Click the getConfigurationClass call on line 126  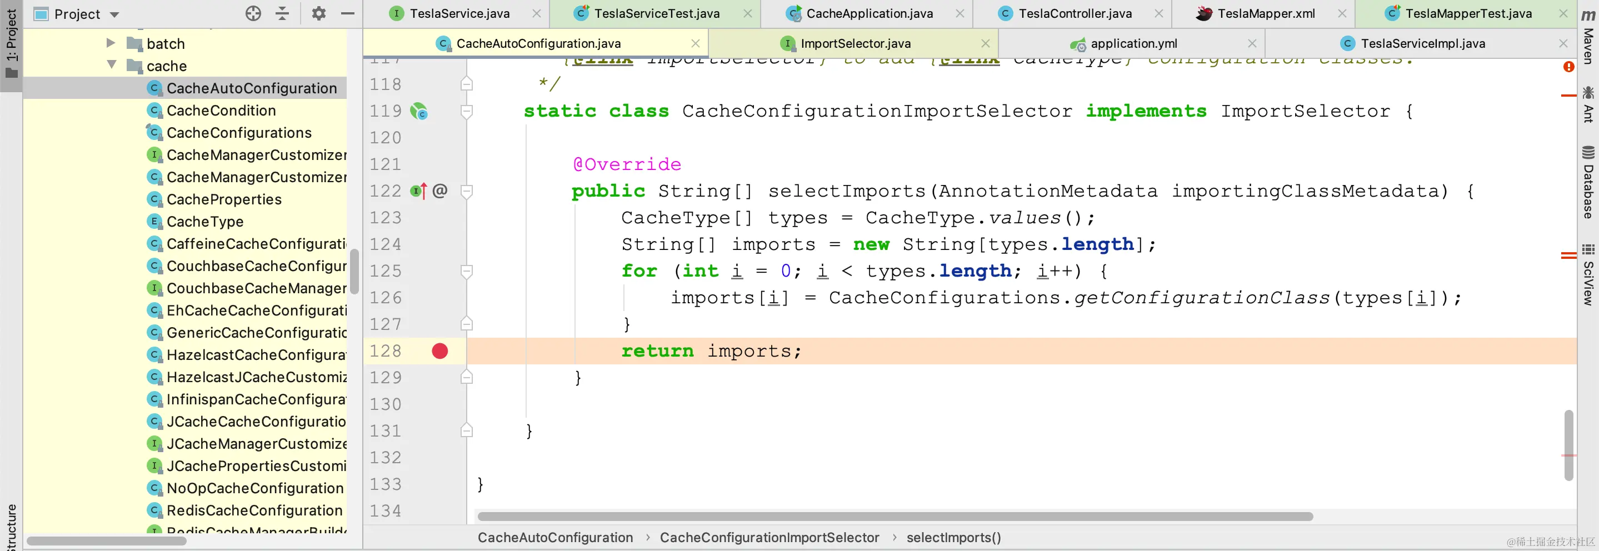pos(1202,298)
